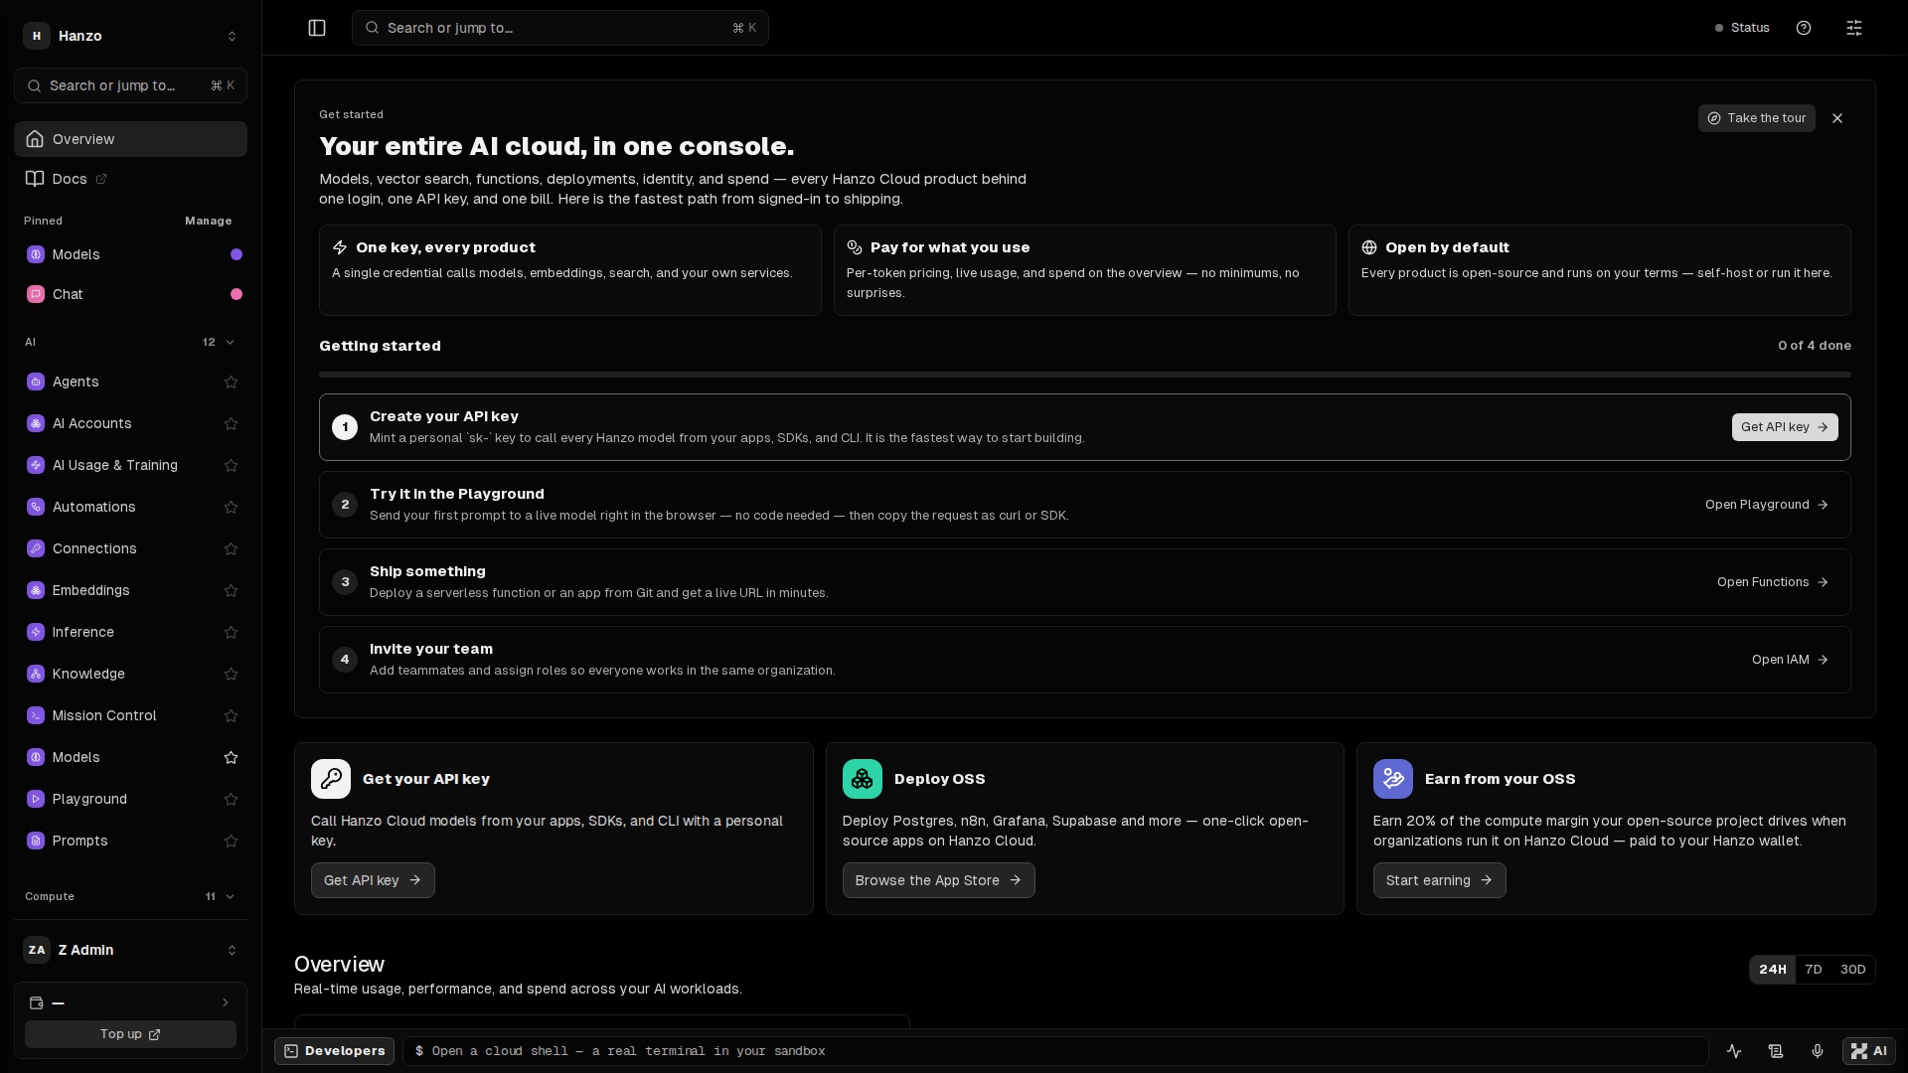This screenshot has width=1908, height=1073.
Task: Click Open IAM link
Action: pos(1790,660)
